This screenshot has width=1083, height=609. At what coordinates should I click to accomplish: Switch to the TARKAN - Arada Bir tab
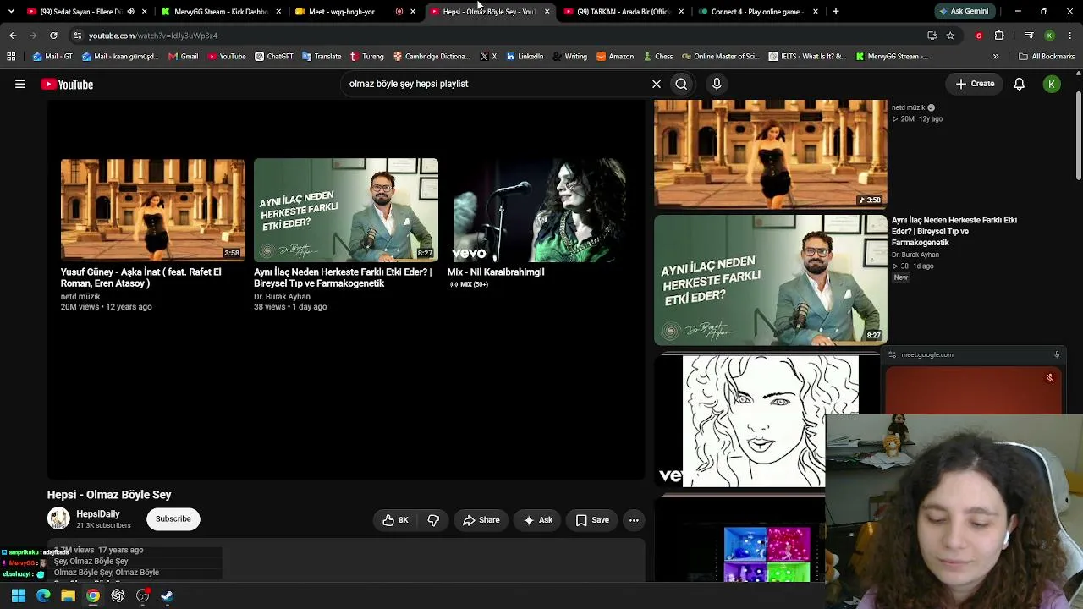(624, 12)
